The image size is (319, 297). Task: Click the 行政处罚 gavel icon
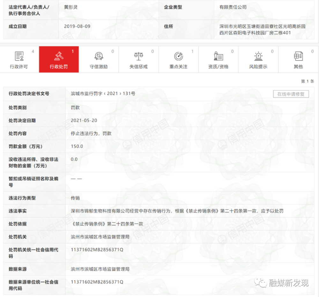pos(59,56)
